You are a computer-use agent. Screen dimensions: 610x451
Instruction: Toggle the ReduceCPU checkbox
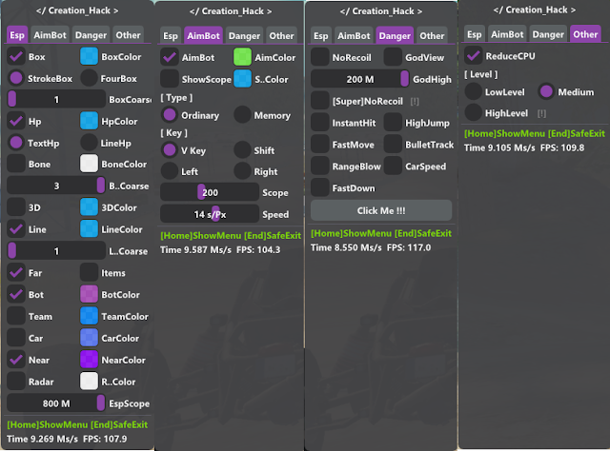click(x=473, y=56)
